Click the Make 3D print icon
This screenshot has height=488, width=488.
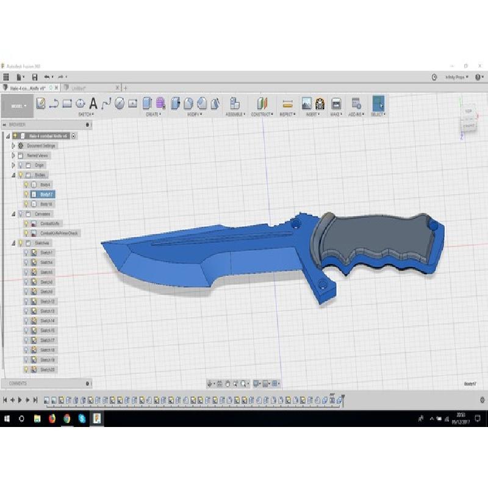[x=336, y=103]
